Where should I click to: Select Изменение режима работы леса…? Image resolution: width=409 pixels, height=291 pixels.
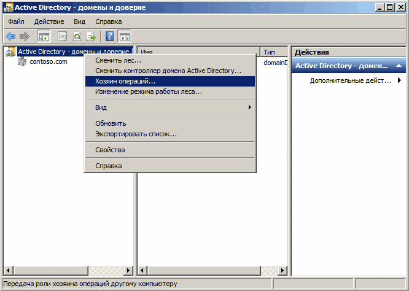coord(170,92)
